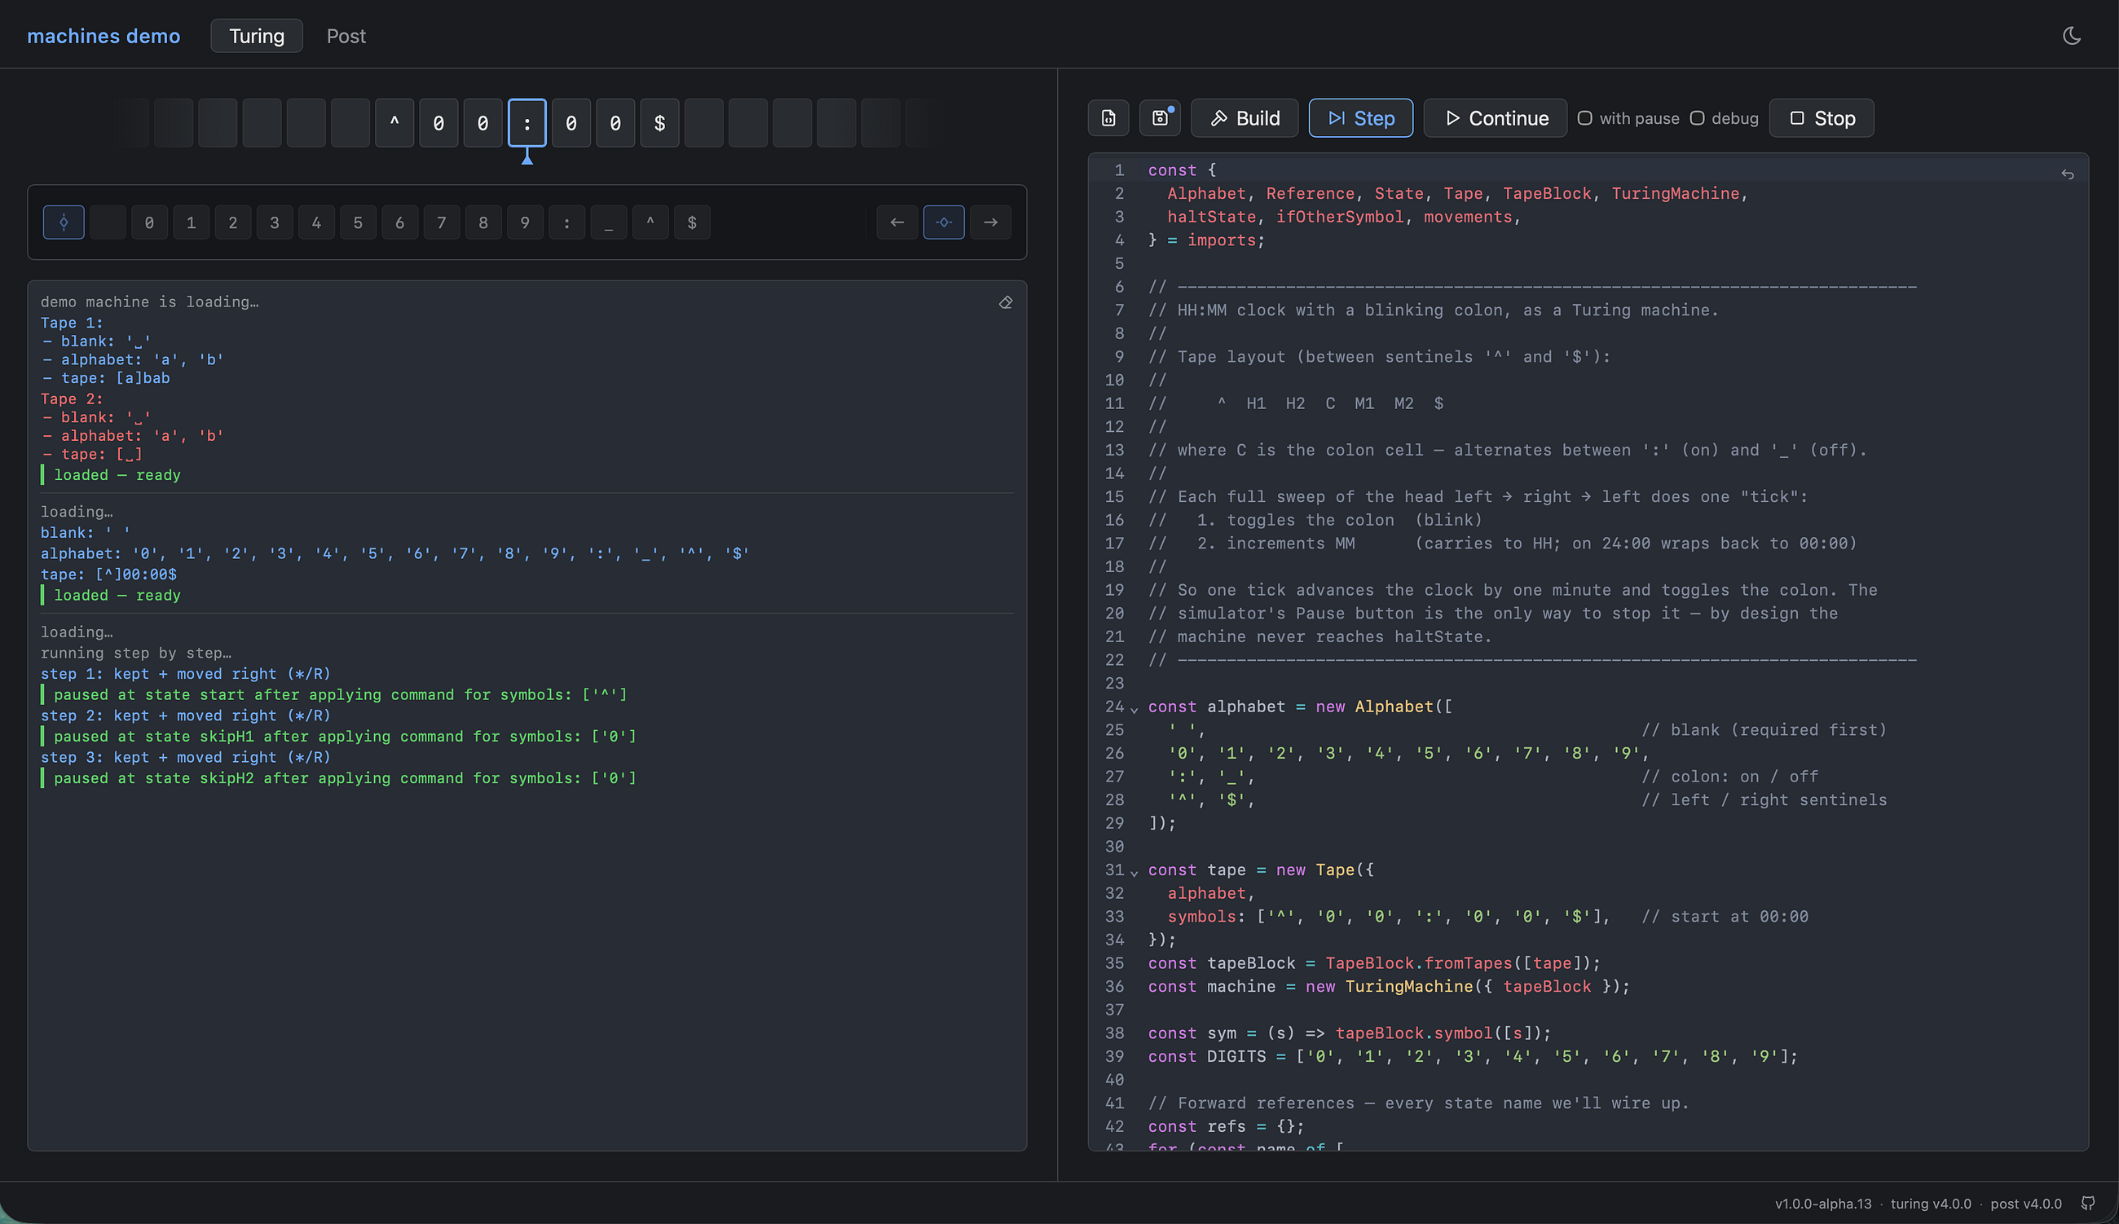
Task: Click the 'step 1: kept + moved right' log line
Action: (x=186, y=674)
